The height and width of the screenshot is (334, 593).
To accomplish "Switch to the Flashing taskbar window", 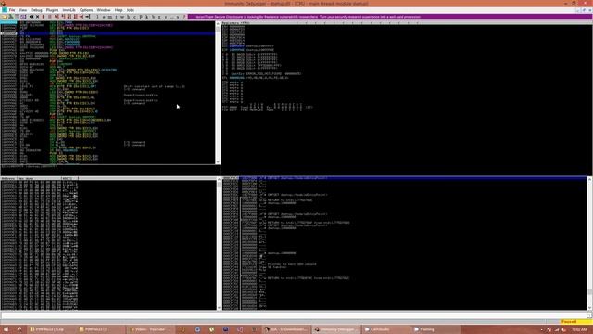I will click(436, 329).
